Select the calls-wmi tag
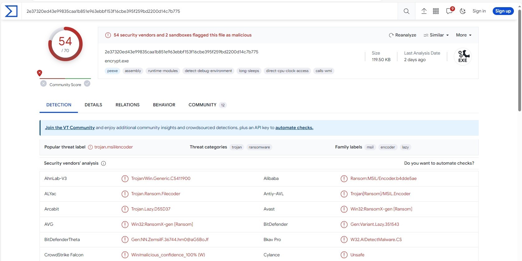This screenshot has width=522, height=261. (324, 71)
